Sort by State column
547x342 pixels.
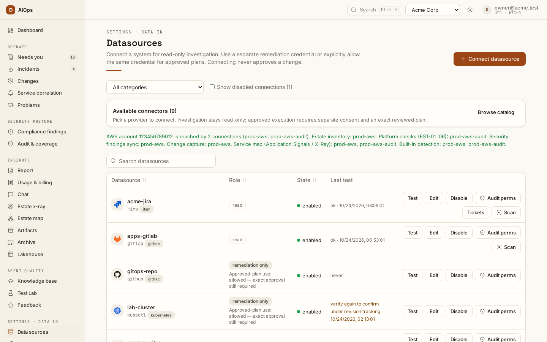307,180
